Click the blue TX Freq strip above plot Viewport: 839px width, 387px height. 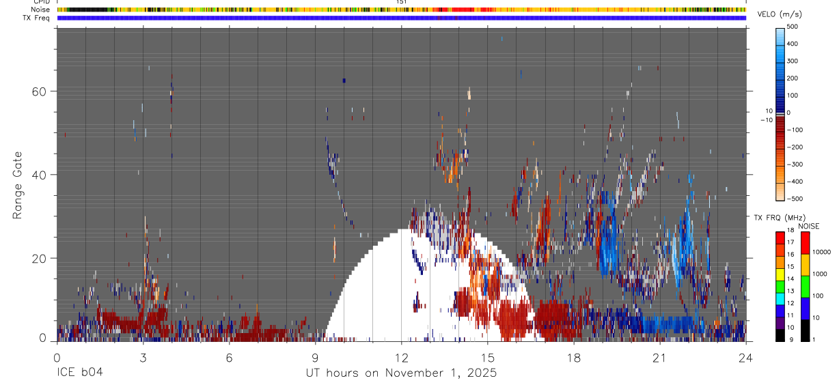coord(402,18)
